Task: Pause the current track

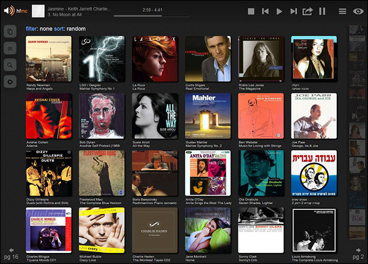Action: (322, 11)
